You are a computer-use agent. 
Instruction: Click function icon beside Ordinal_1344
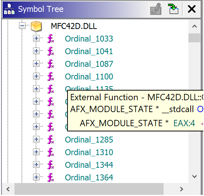pyautogui.click(x=50, y=165)
